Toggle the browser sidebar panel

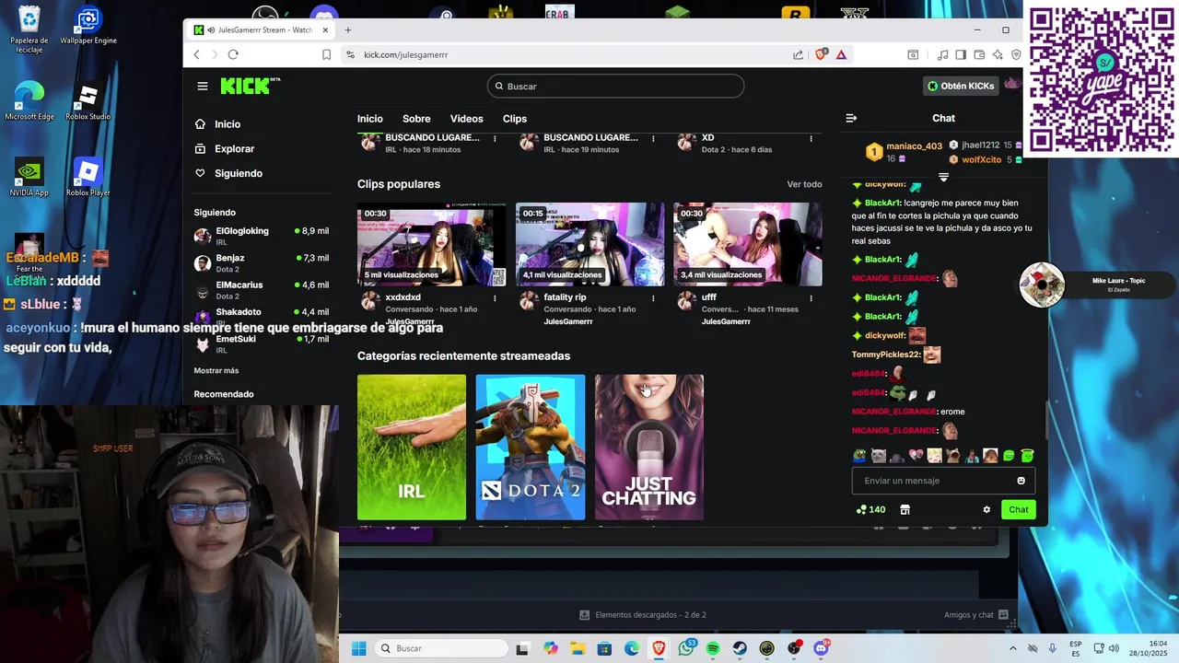(961, 54)
